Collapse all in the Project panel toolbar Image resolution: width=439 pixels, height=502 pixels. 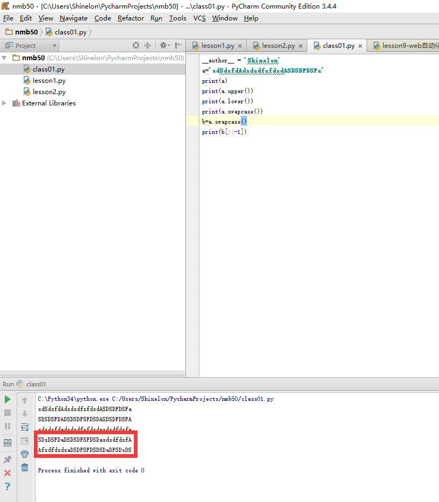147,46
